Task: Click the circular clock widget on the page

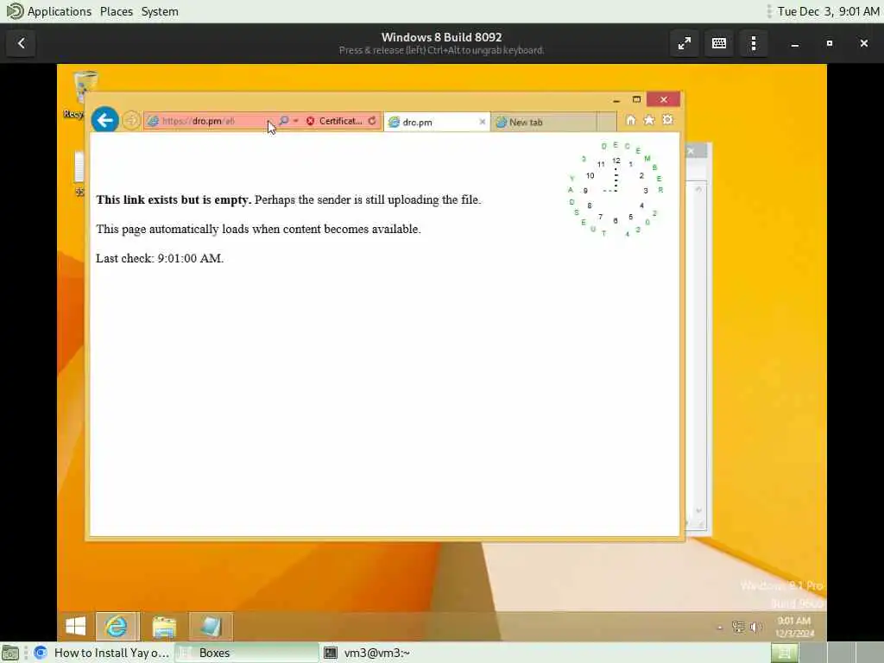Action: click(616, 189)
